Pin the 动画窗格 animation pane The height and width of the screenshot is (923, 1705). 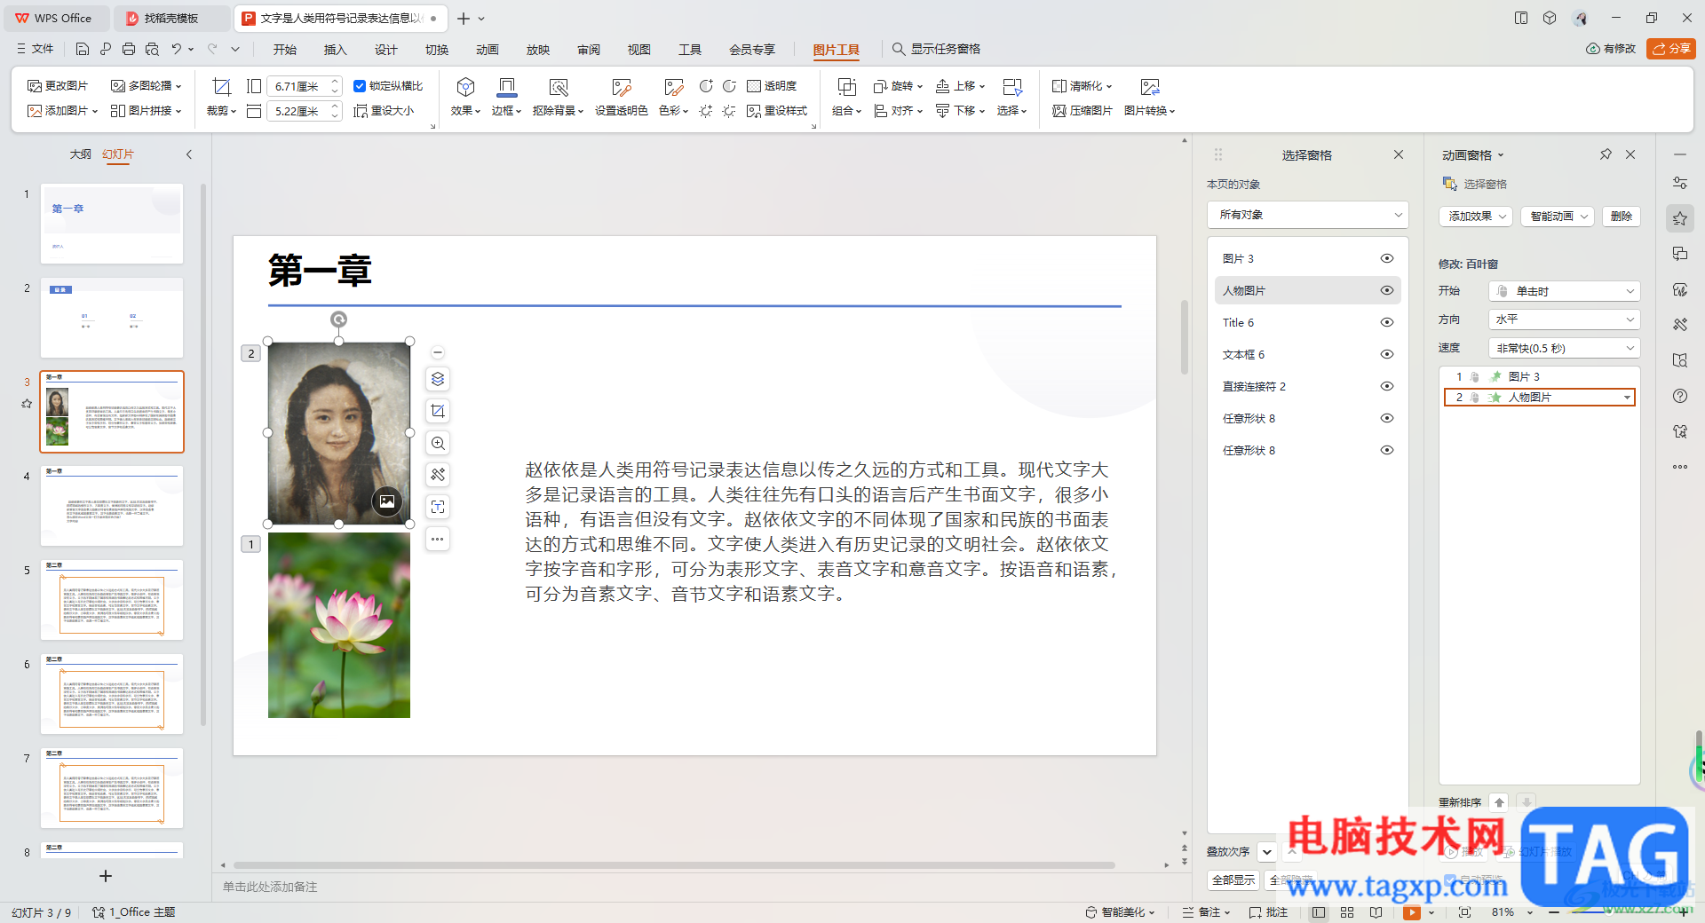point(1606,154)
